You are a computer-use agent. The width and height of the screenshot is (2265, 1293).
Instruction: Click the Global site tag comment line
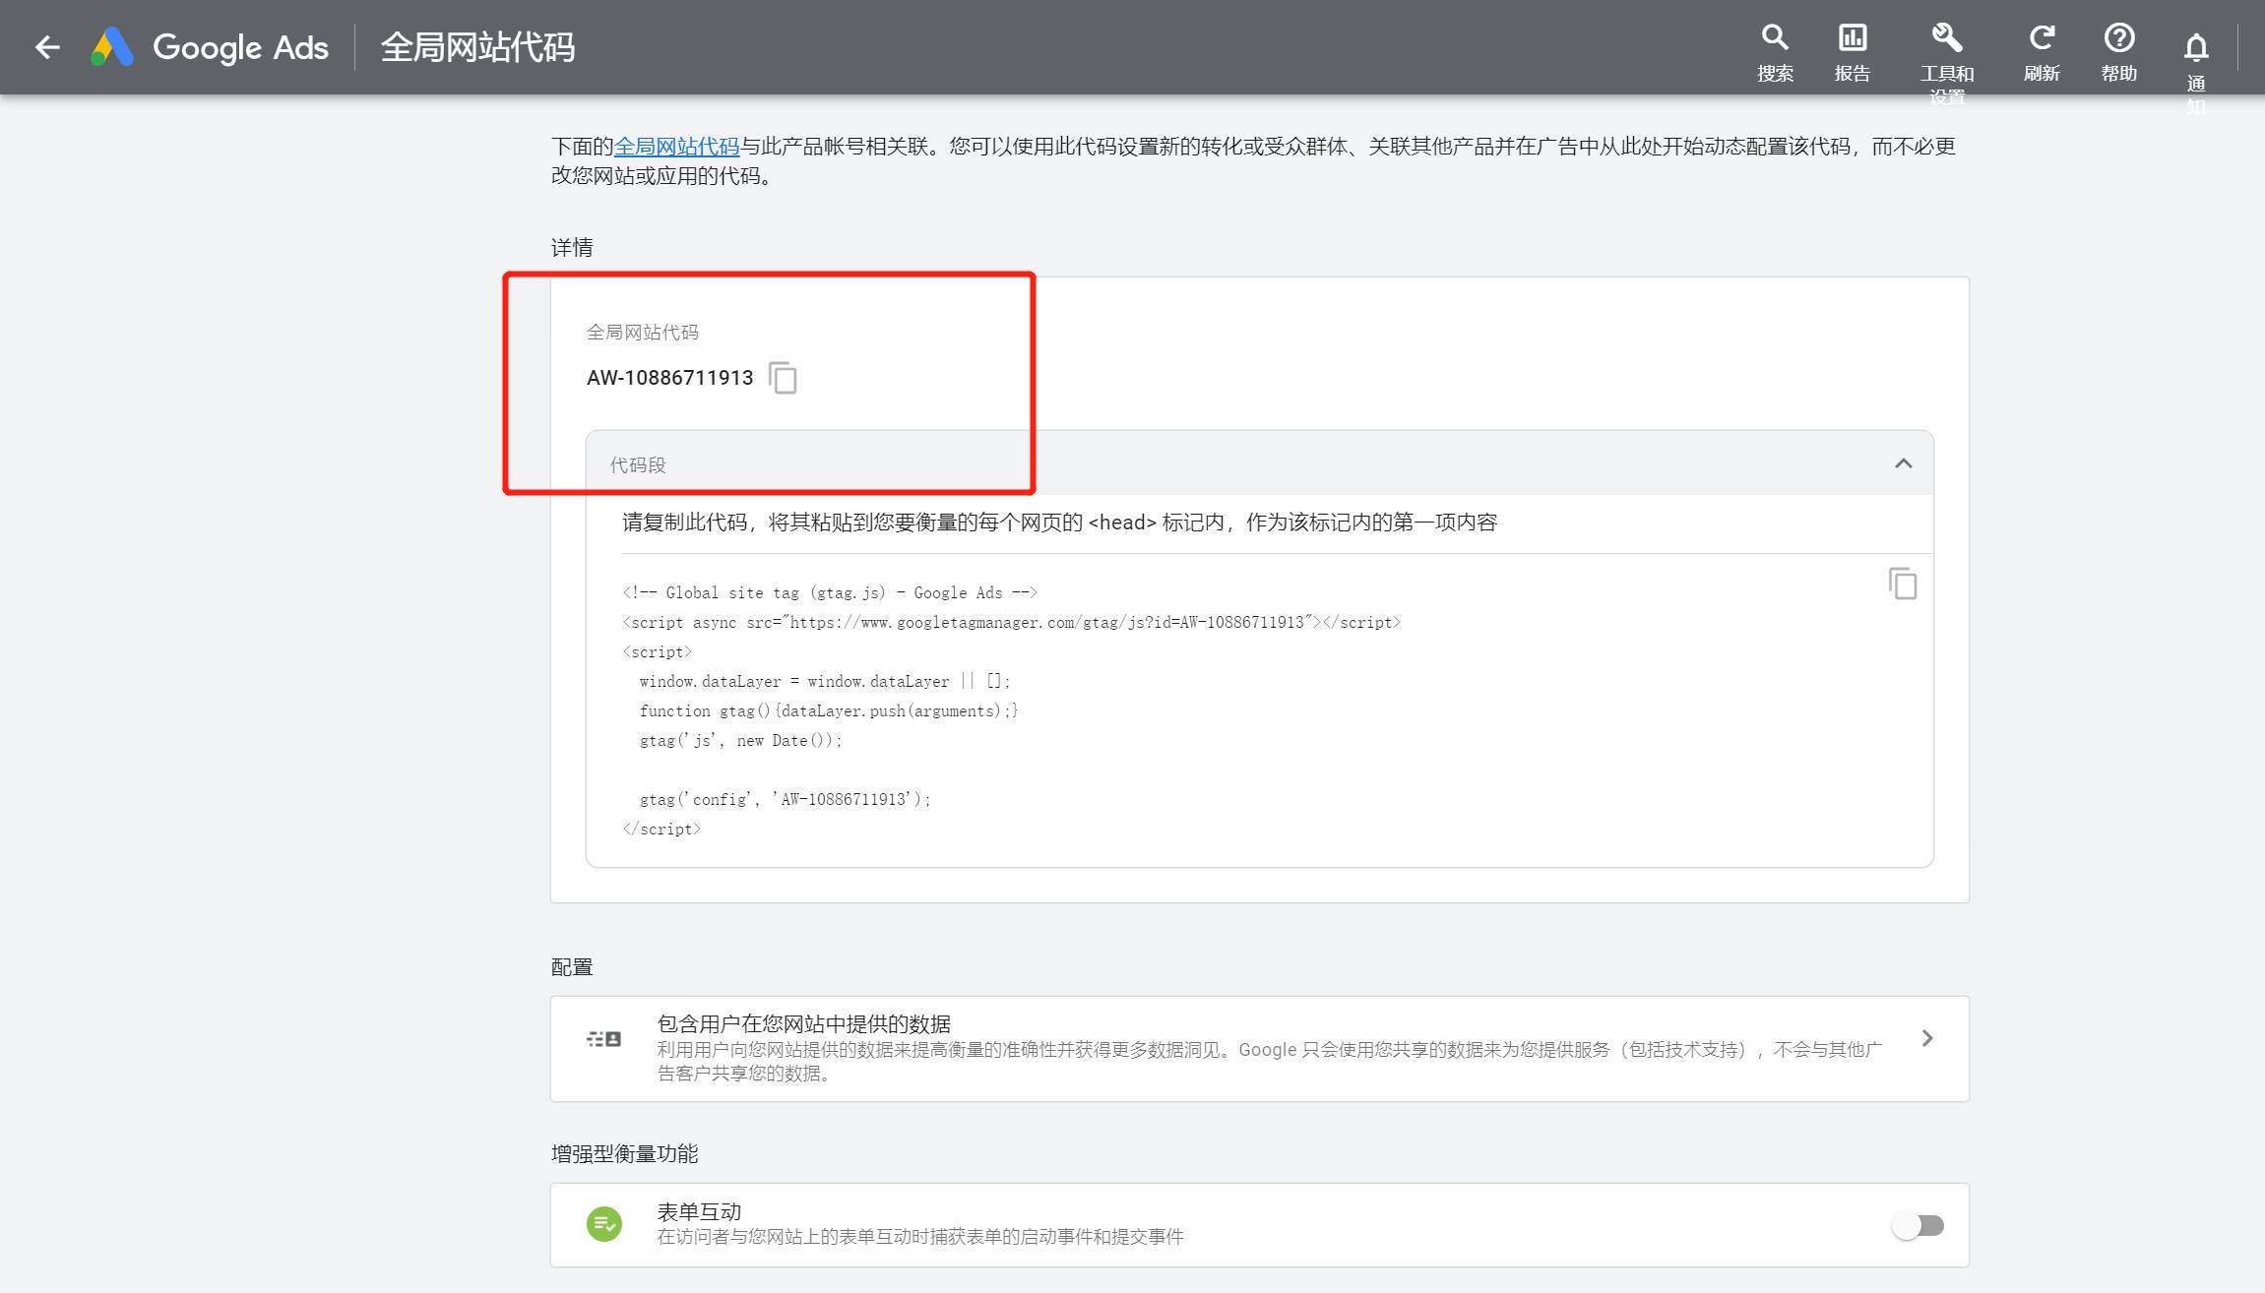829,592
